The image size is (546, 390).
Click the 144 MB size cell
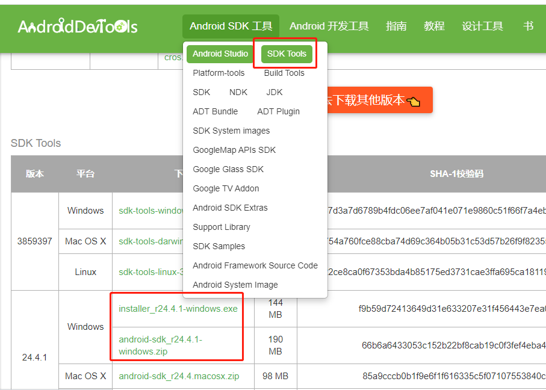[276, 309]
